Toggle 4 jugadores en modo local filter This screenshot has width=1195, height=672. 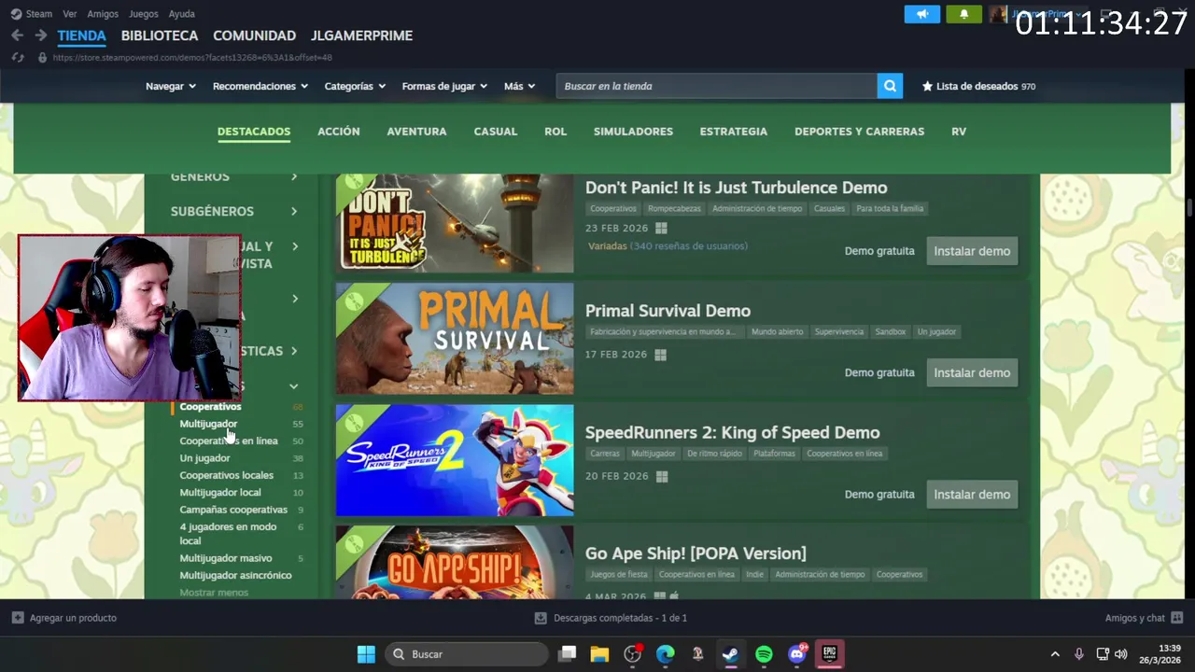[228, 534]
